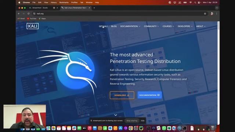Click the page's vertical scrollbar
The image size is (235, 132).
[x=218, y=26]
